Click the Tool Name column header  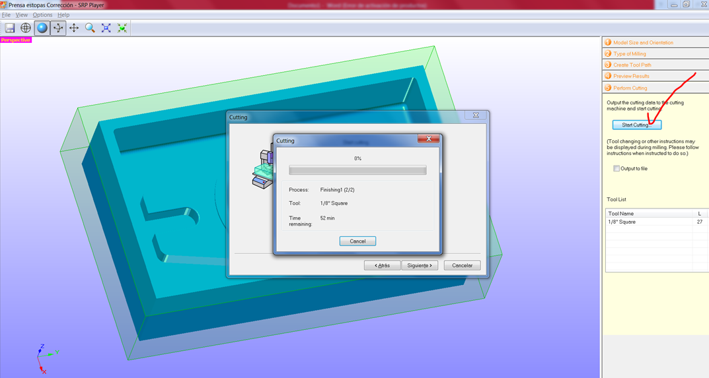click(x=649, y=214)
